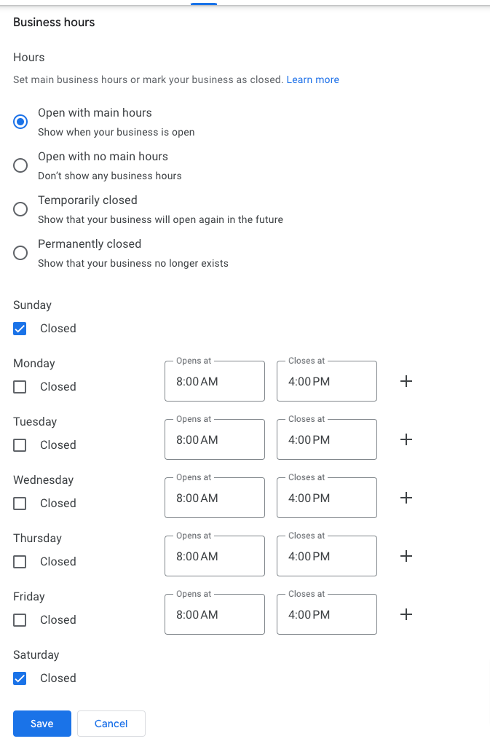Click the Save button
This screenshot has height=744, width=490.
(42, 724)
